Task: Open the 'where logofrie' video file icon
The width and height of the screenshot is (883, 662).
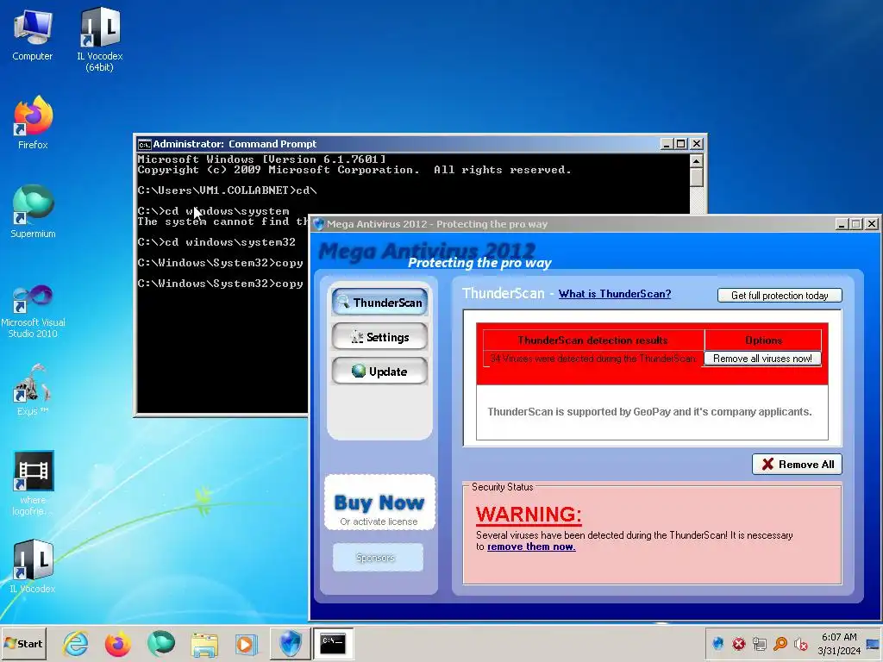Action: 33,483
